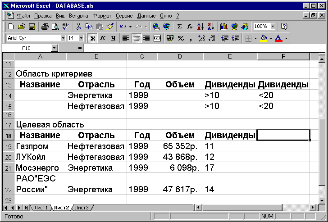Undo the last action
328x222 pixels.
[x=123, y=27]
